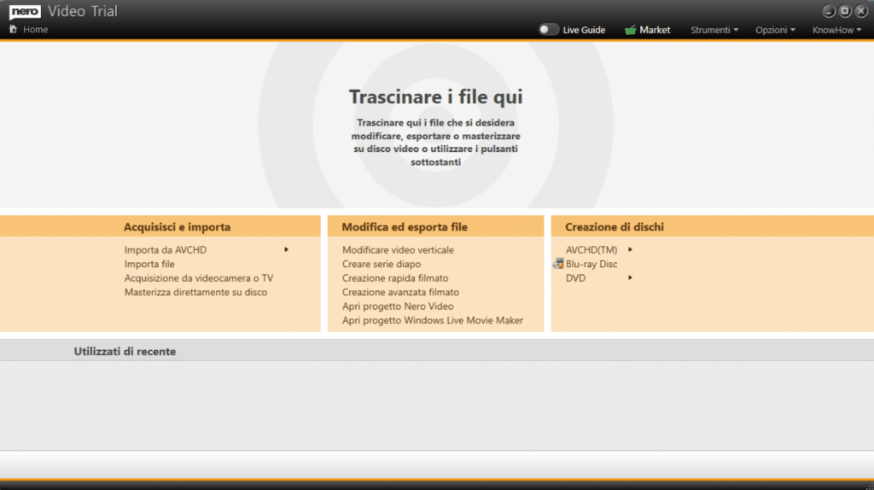Select Blu-ray Disc creation
Screen dimensions: 874x490
pos(591,265)
